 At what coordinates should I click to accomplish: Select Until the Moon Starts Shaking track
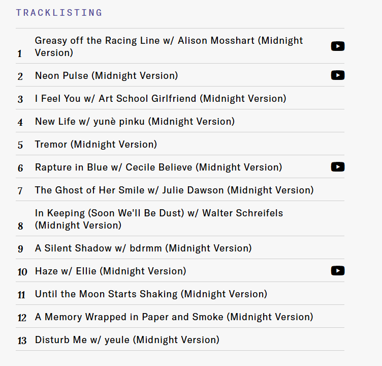(x=150, y=294)
